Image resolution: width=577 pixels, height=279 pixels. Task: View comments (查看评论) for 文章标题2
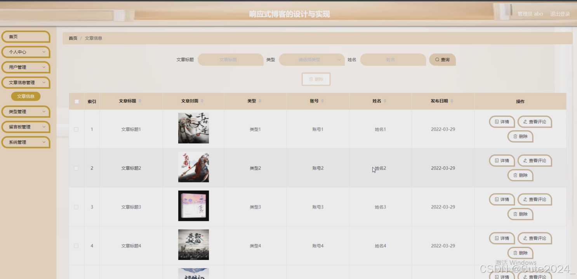535,160
